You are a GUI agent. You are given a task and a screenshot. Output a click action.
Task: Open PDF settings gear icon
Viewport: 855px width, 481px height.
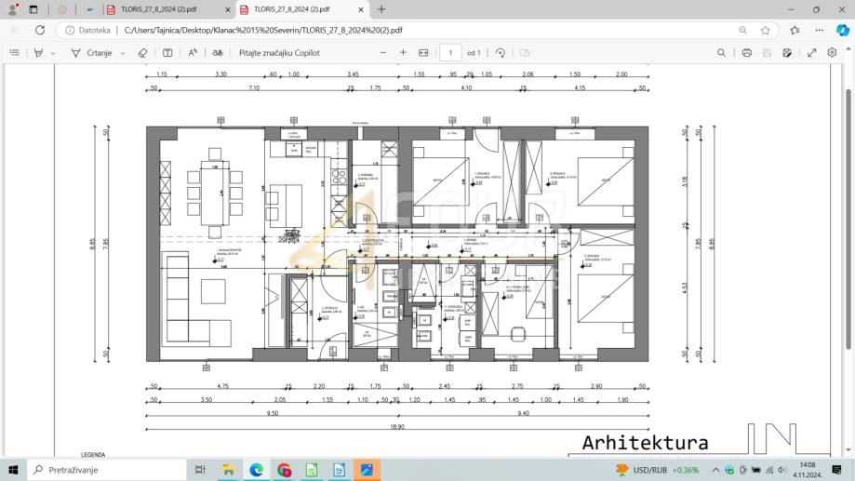pos(832,53)
